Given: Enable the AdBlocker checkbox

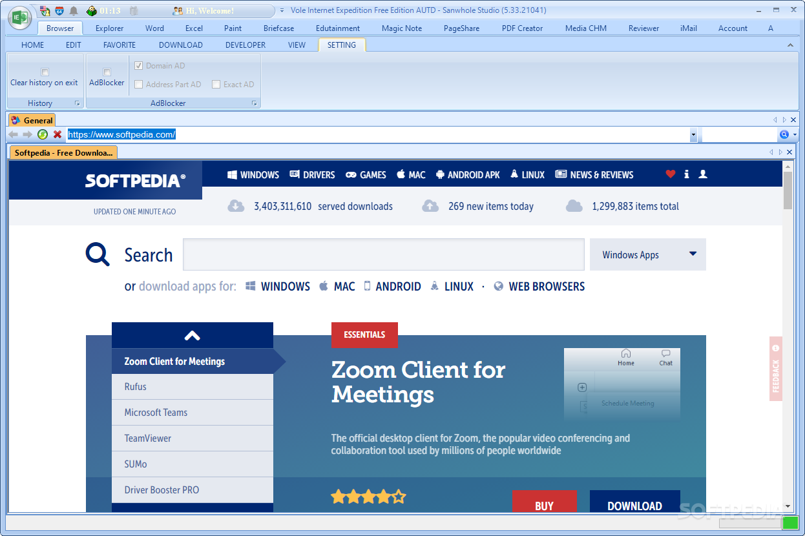Looking at the screenshot, I should click(x=107, y=72).
